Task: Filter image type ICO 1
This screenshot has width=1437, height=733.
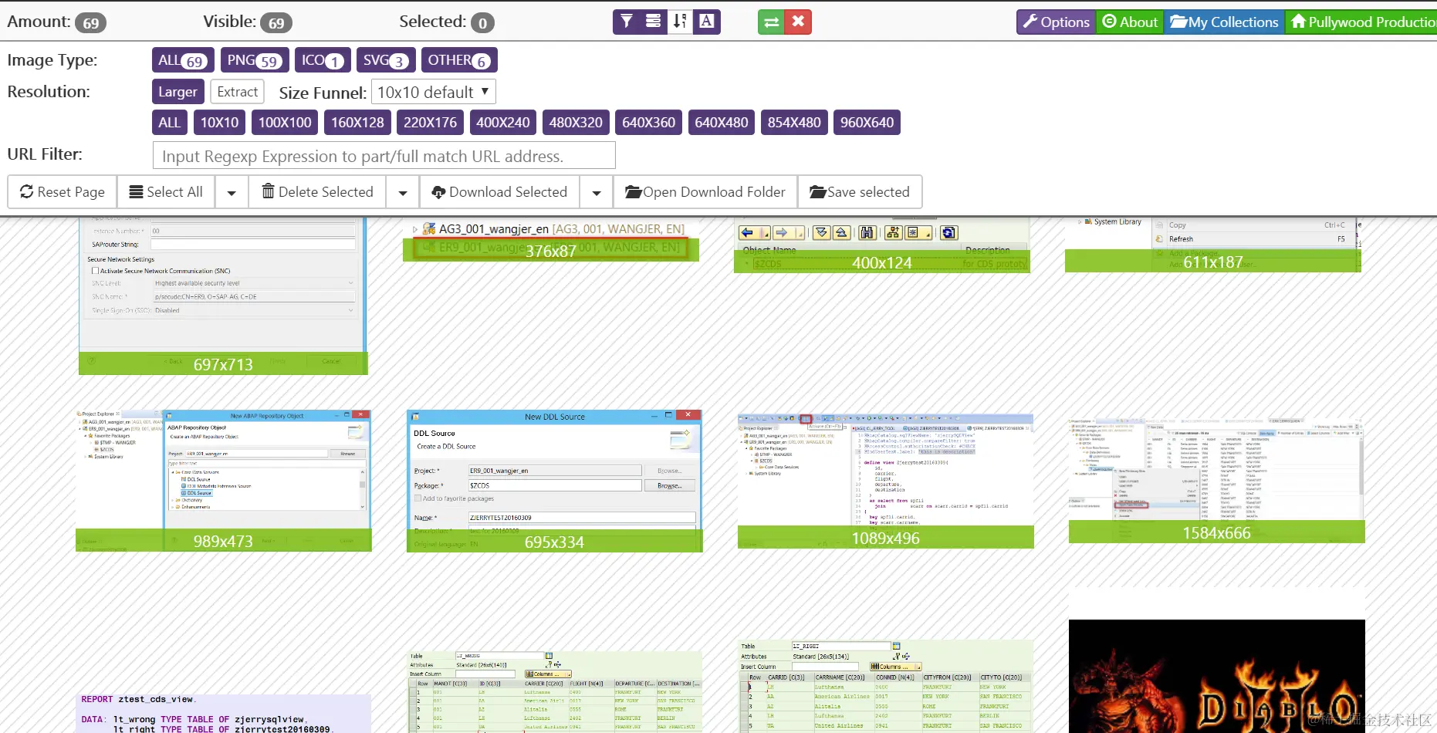Action: pyautogui.click(x=323, y=60)
